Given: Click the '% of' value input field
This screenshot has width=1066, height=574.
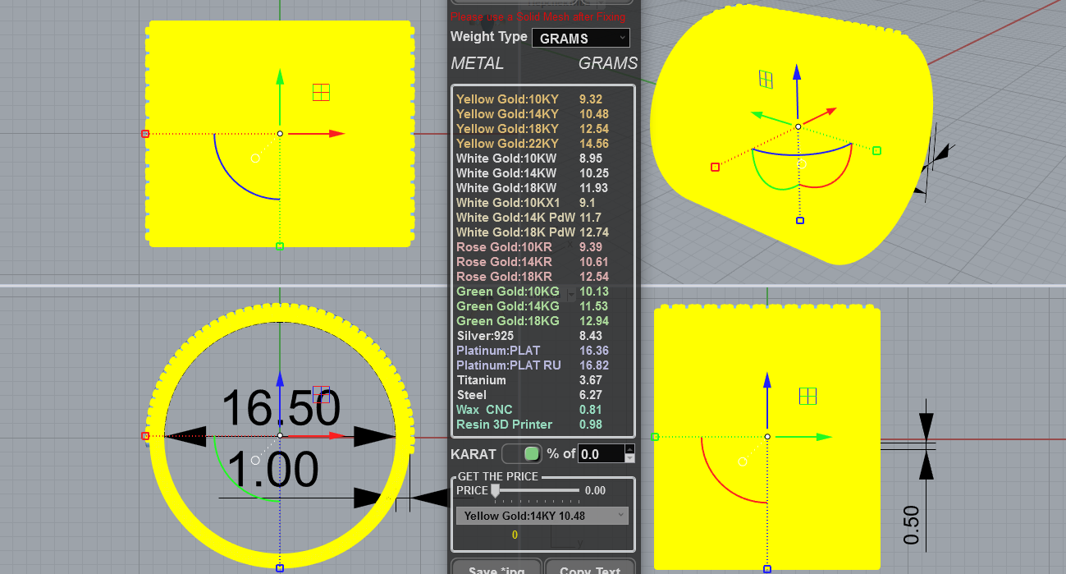Looking at the screenshot, I should point(602,453).
